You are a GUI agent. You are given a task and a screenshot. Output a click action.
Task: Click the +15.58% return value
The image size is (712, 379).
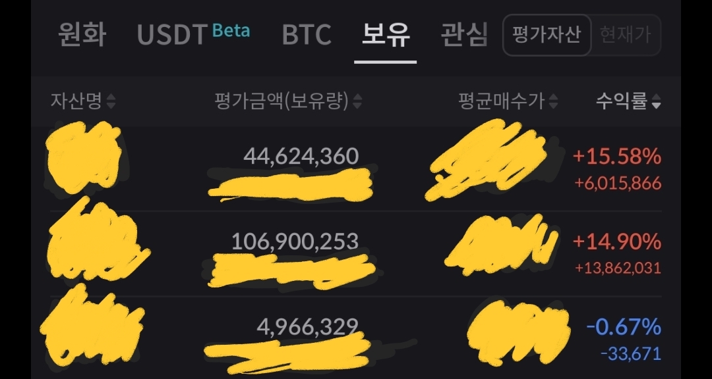616,157
